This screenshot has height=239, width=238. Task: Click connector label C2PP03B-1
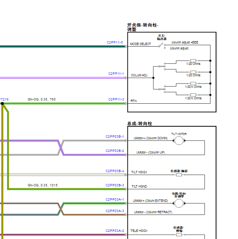point(115,137)
